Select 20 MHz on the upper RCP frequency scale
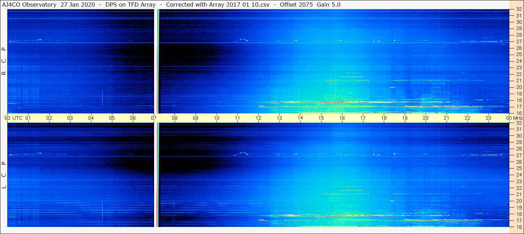The height and width of the screenshot is (234, 524). (518, 87)
